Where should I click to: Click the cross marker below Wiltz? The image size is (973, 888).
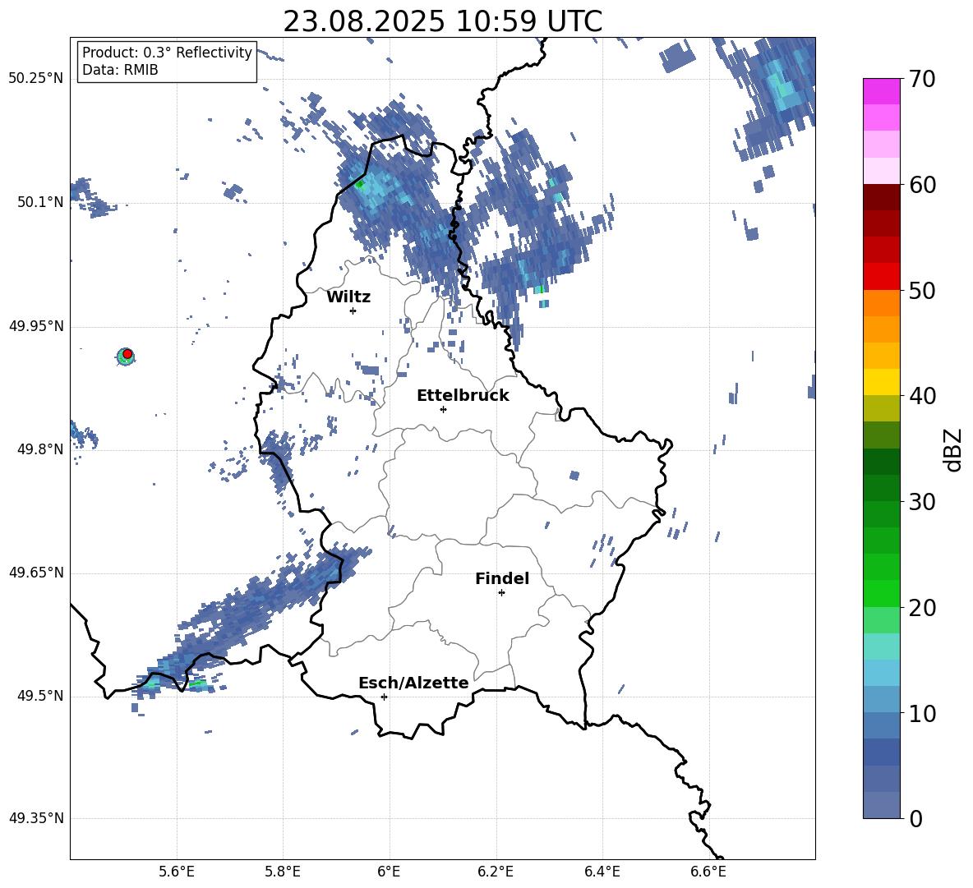(353, 311)
